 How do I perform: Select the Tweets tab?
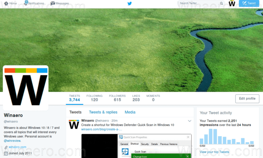[x=75, y=112]
